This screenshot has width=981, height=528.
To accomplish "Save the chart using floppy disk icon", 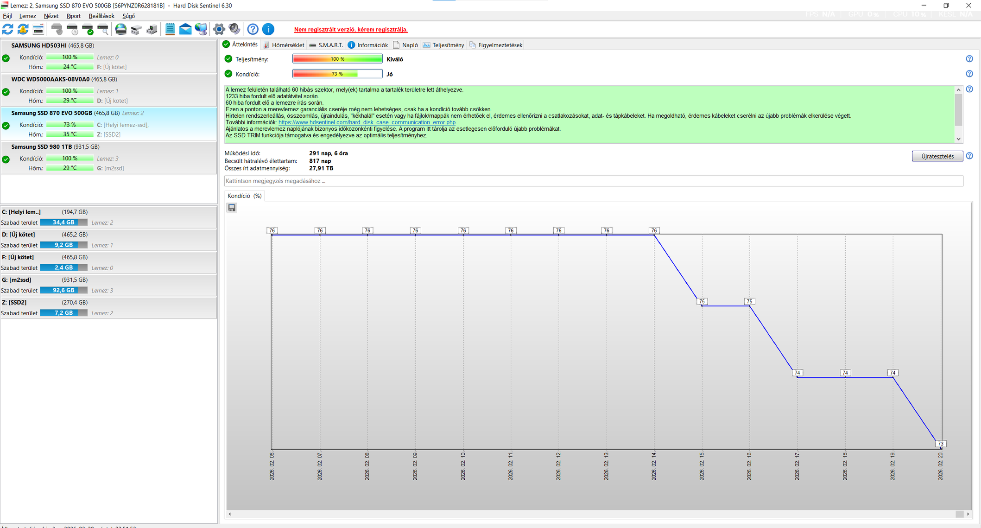I will pos(232,208).
